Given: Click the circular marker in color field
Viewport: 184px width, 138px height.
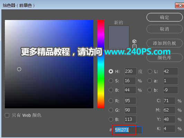Looking at the screenshot, I should point(19,69).
